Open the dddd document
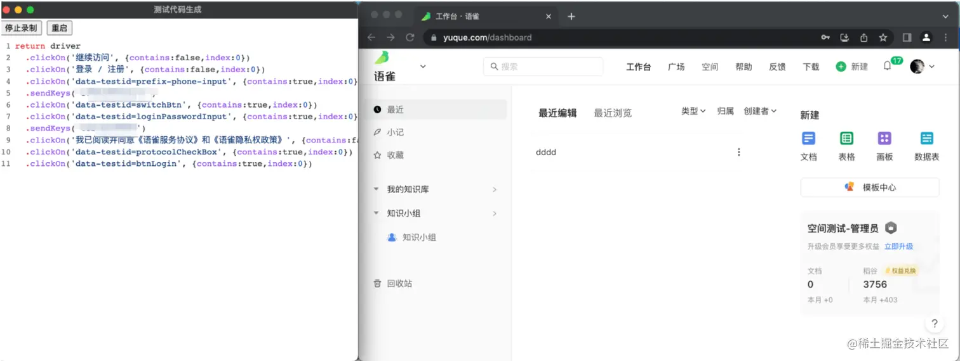Image resolution: width=960 pixels, height=361 pixels. pos(546,152)
